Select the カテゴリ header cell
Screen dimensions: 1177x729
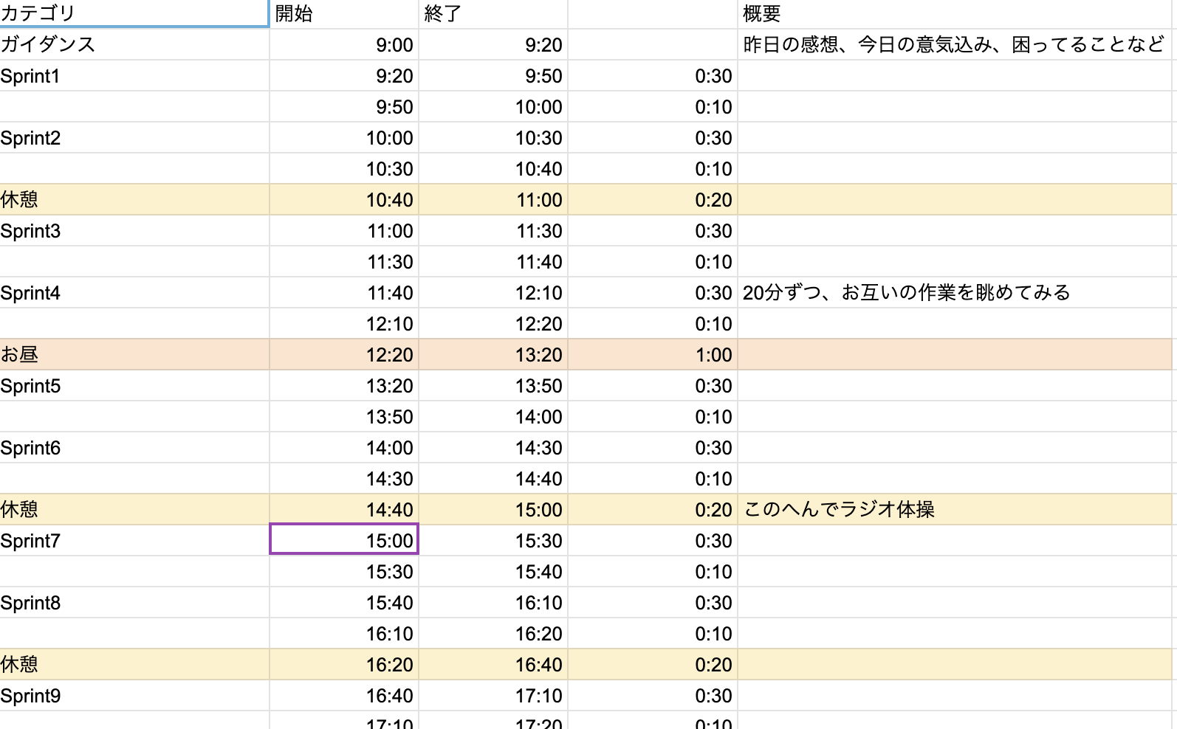tap(134, 13)
